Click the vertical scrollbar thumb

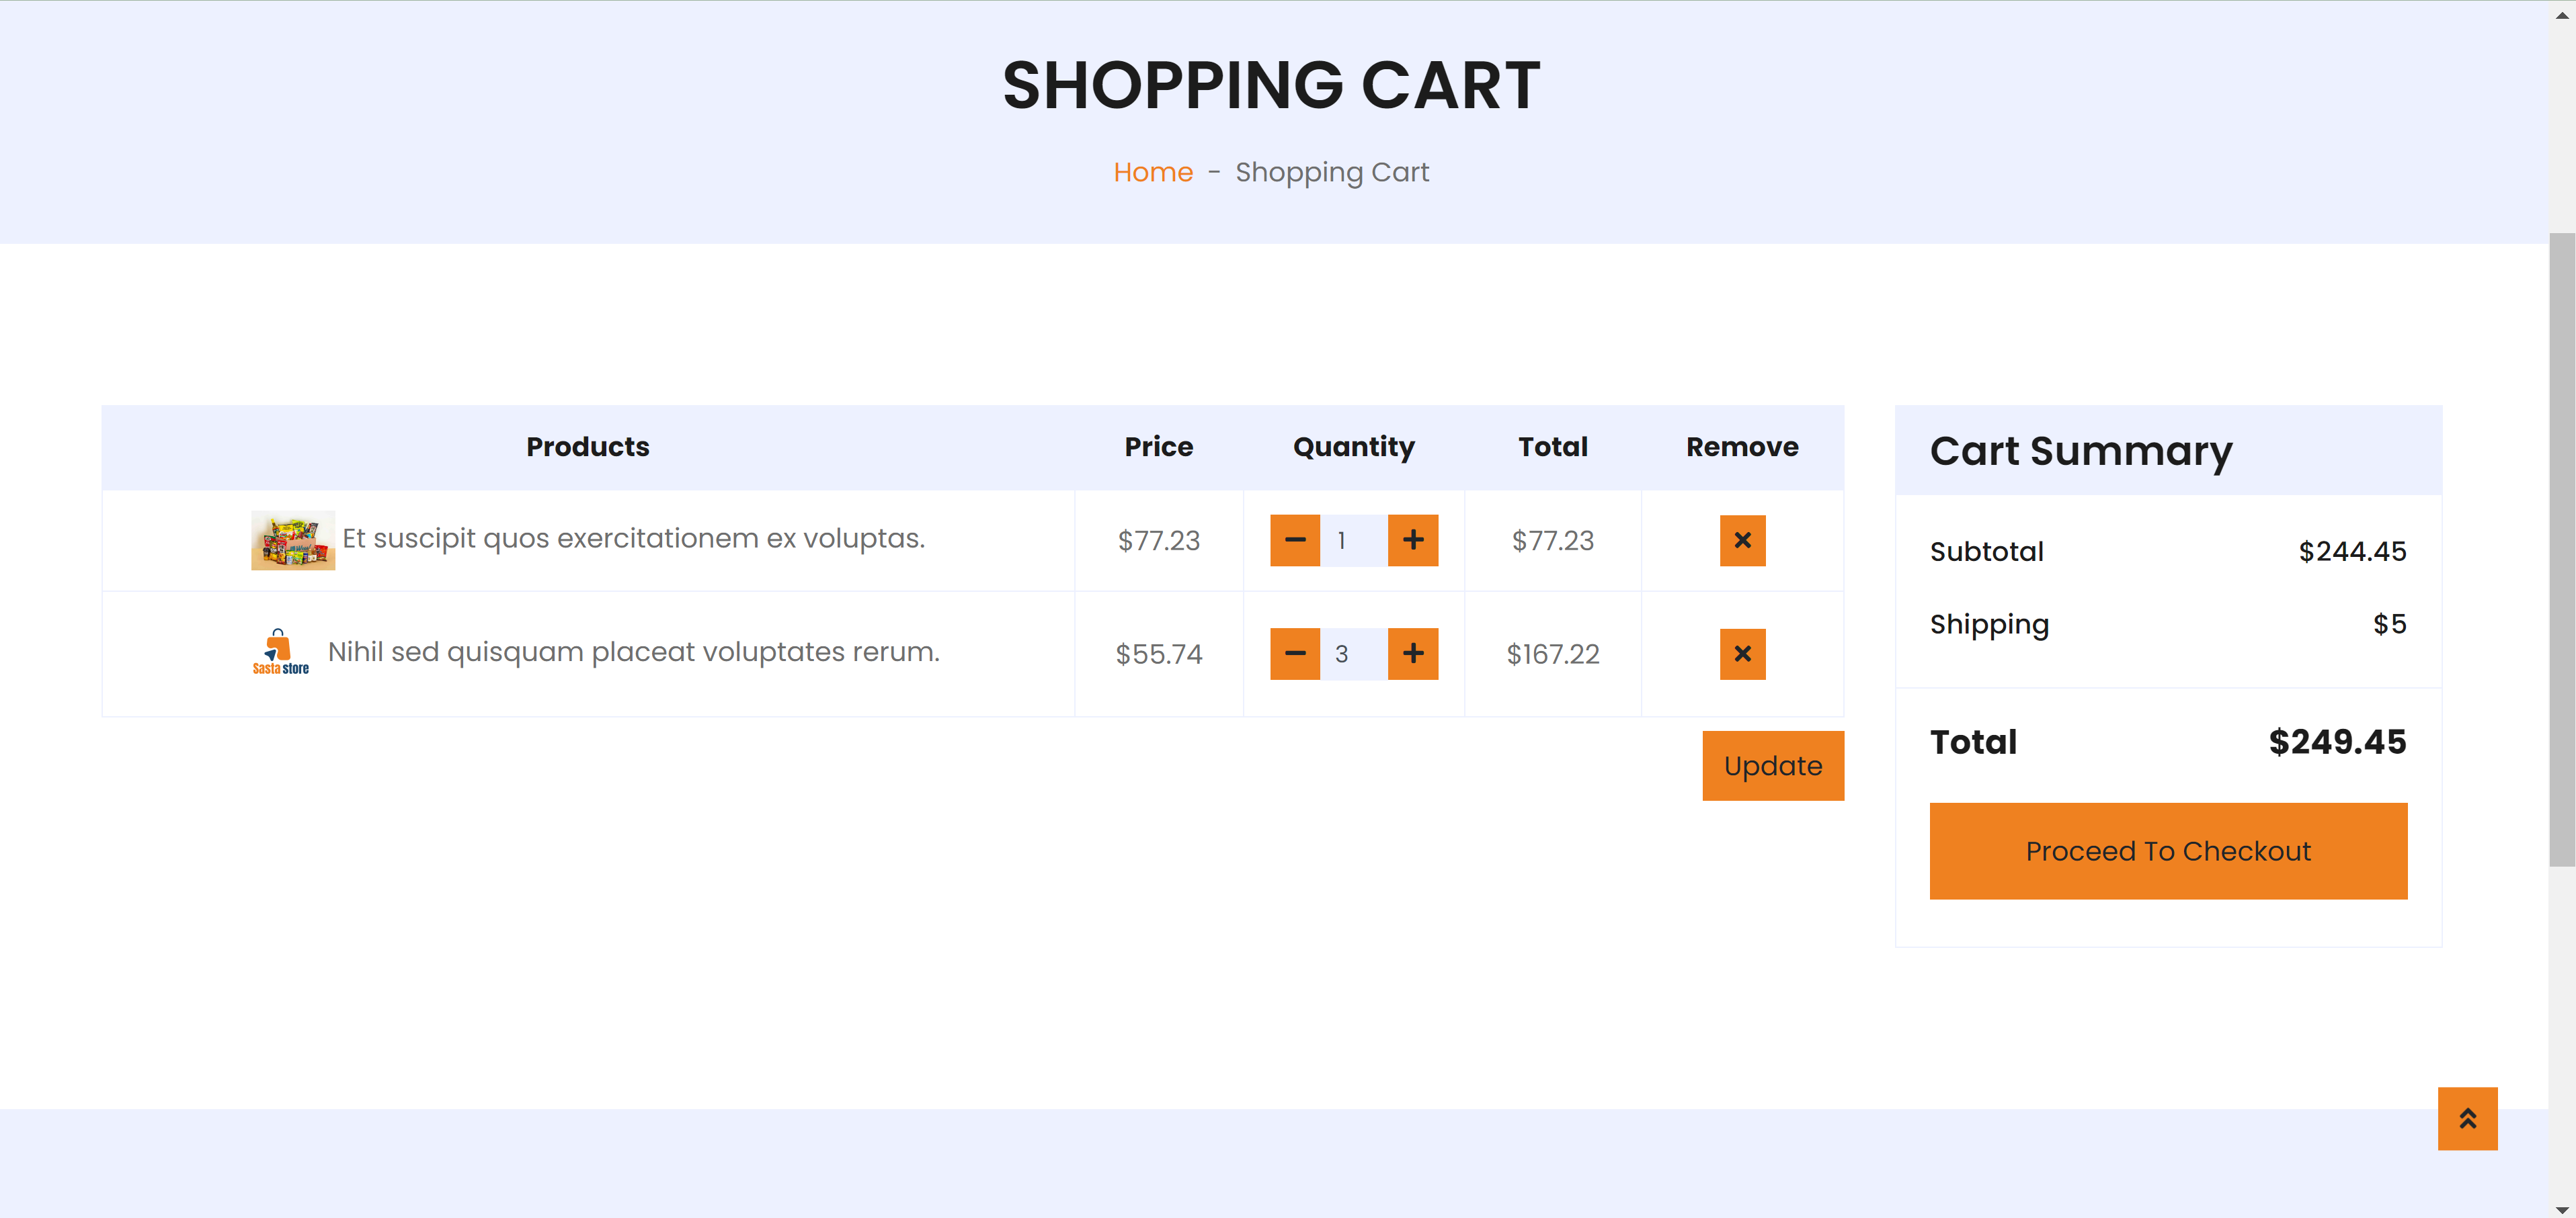pyautogui.click(x=2562, y=550)
